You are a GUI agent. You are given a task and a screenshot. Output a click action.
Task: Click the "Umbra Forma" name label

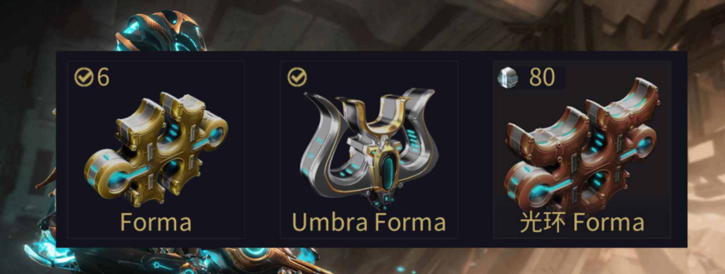tap(369, 222)
